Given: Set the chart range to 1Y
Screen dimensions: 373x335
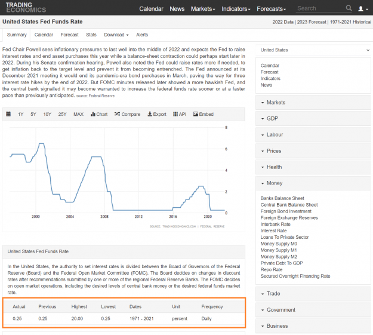Looking at the screenshot, I should pyautogui.click(x=21, y=114).
